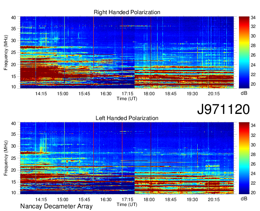The image size is (260, 211).
Task: Click "Frequency (MHz)" axis label of Left Handed plot
Action: (x=6, y=158)
